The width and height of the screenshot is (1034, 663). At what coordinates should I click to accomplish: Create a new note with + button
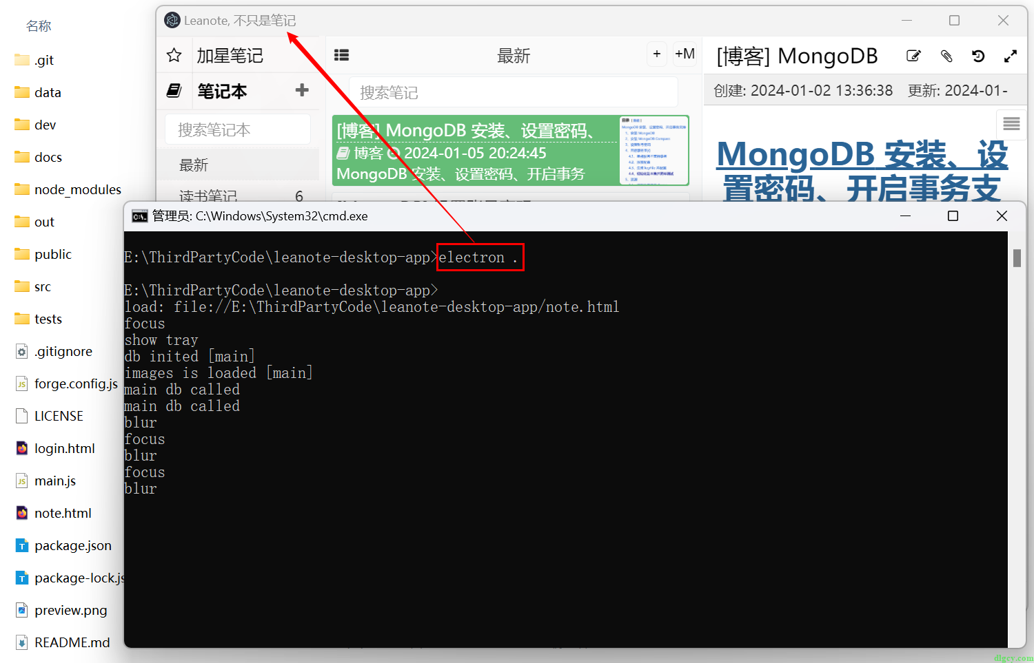657,54
